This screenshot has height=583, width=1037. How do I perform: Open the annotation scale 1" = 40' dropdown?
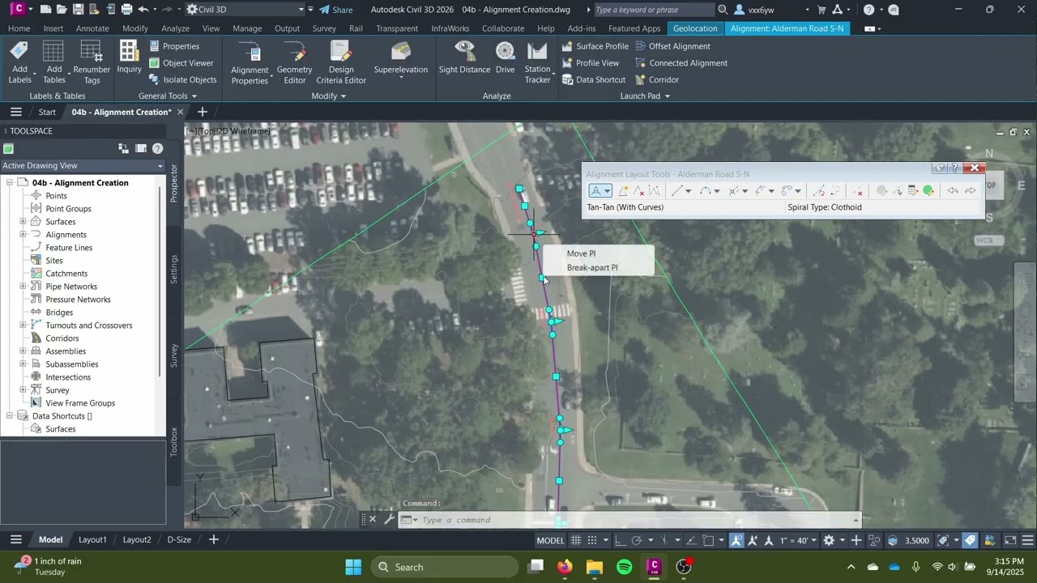tap(798, 540)
